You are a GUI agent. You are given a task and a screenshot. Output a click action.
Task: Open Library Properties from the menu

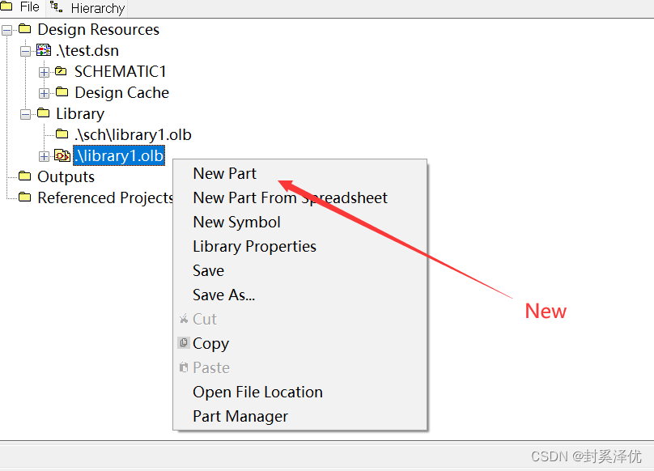(254, 246)
